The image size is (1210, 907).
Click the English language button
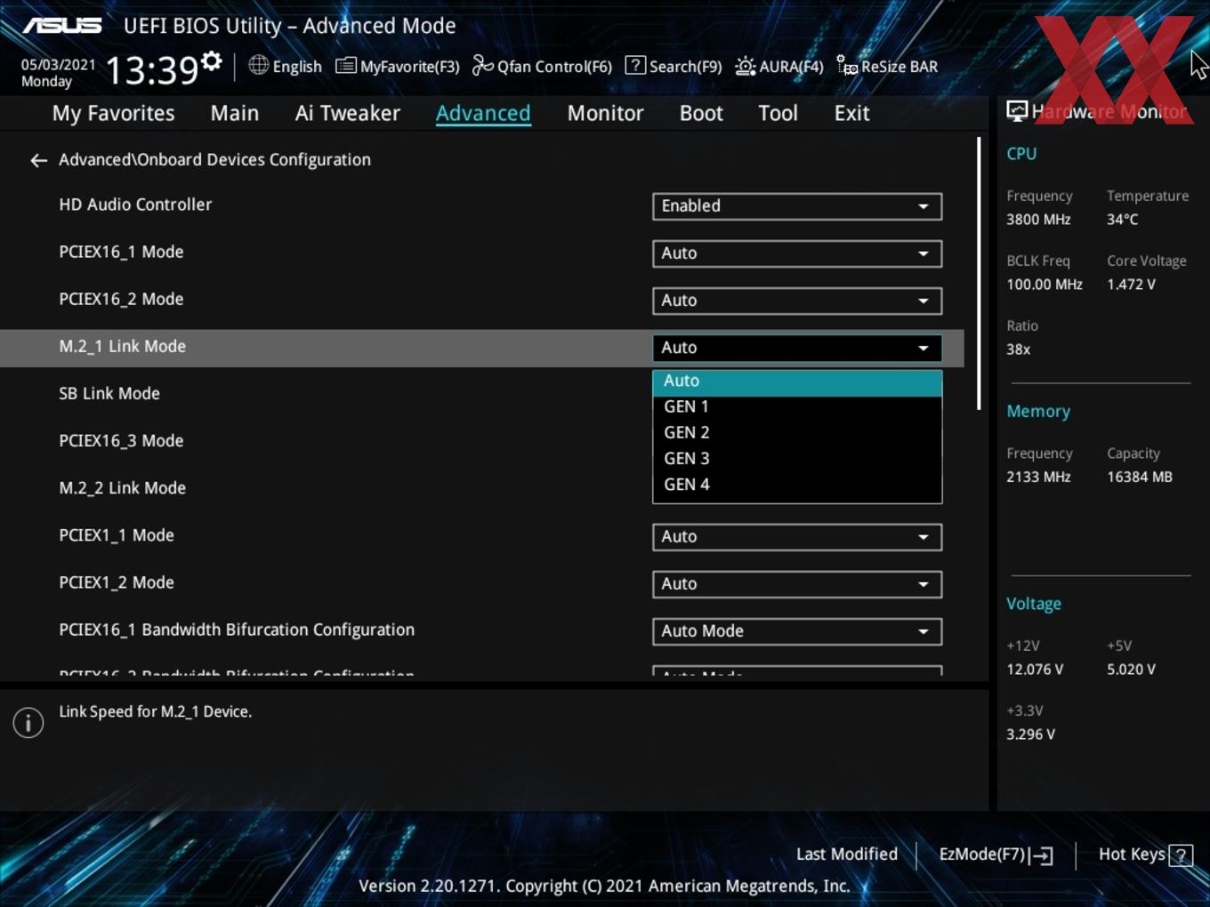point(297,67)
